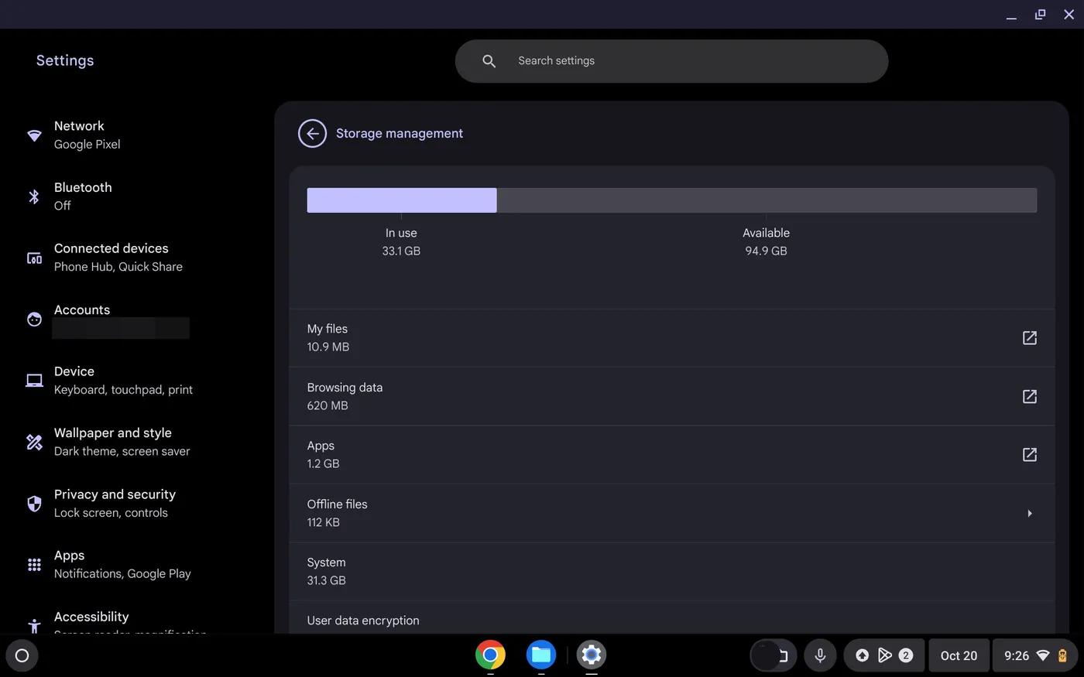Click the Wi-Fi status icon in tray
This screenshot has height=677, width=1084.
pyautogui.click(x=1043, y=655)
